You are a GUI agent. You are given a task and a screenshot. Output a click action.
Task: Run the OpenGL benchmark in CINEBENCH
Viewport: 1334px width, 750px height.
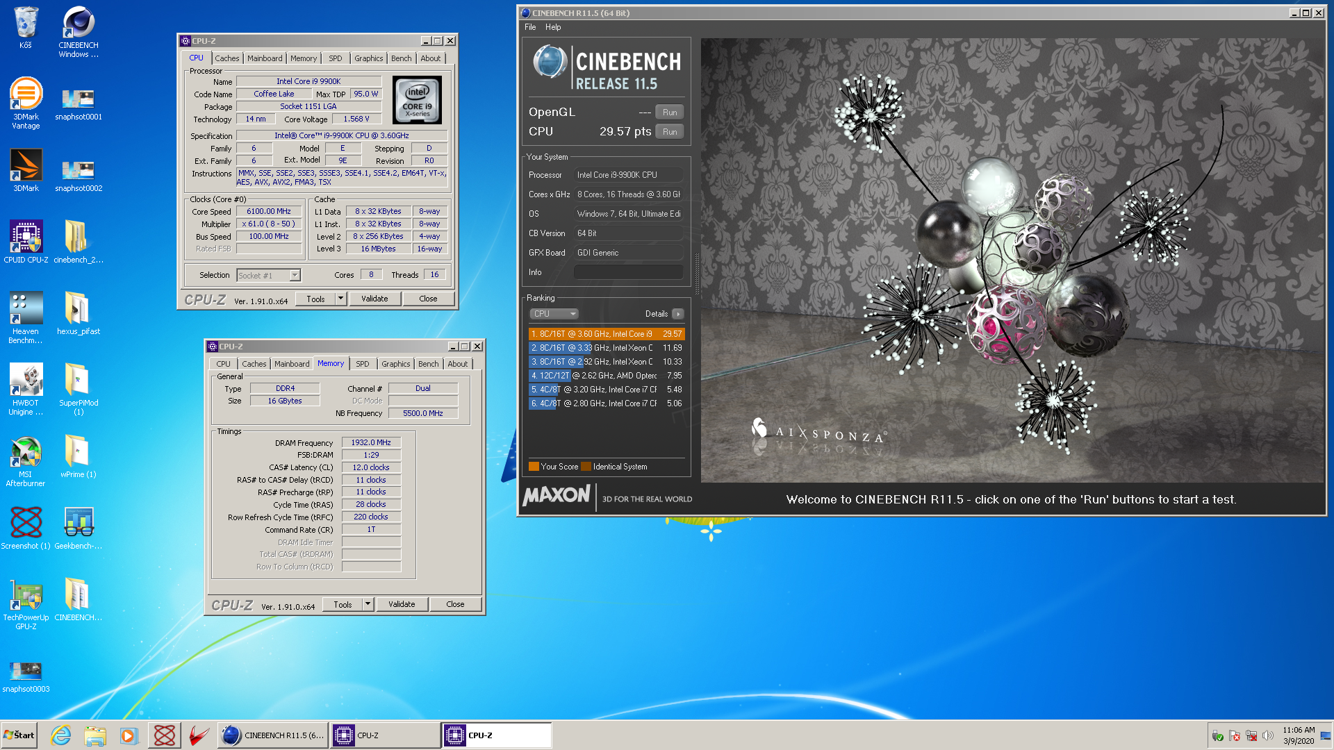pos(670,112)
